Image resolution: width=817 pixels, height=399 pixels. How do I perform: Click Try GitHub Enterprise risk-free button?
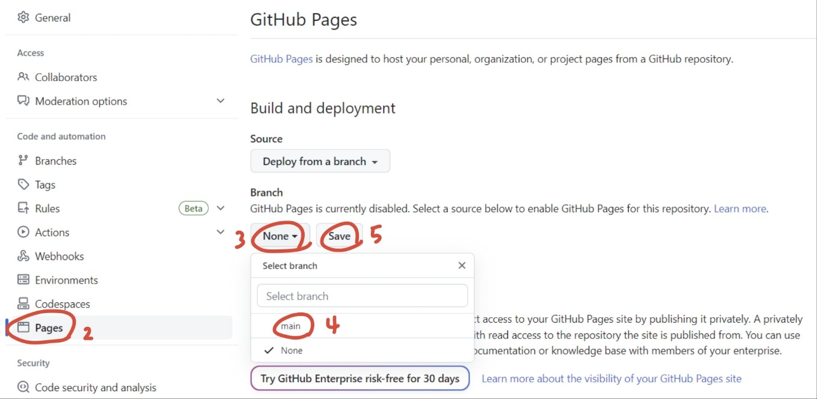coord(360,379)
